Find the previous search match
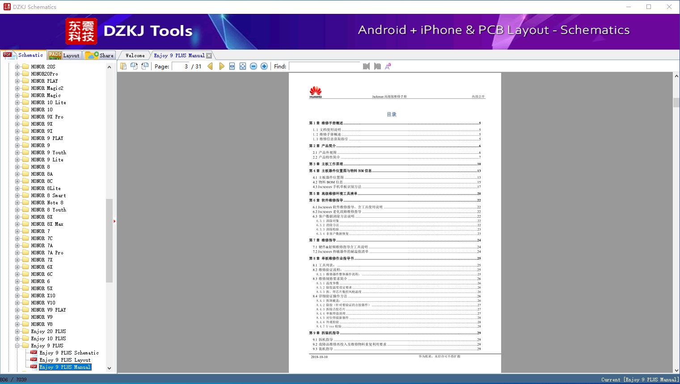 tap(367, 66)
